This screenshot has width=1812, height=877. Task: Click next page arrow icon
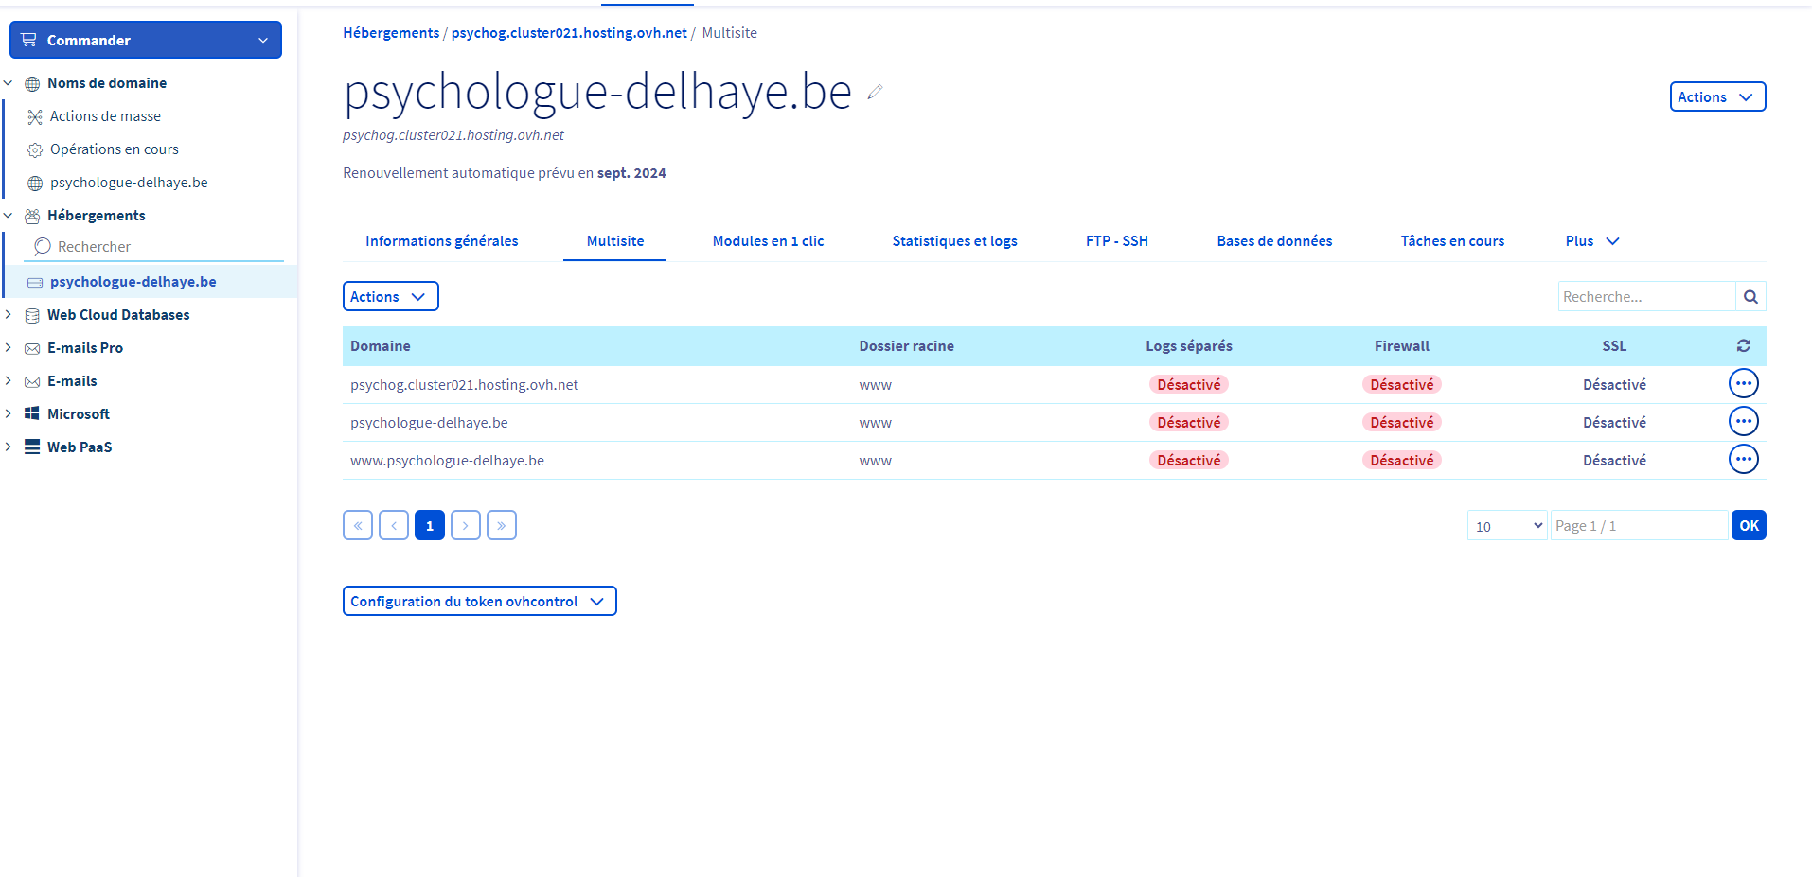tap(465, 525)
